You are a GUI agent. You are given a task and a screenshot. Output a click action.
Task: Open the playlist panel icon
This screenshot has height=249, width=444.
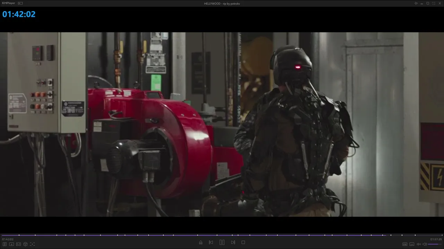coord(5,244)
